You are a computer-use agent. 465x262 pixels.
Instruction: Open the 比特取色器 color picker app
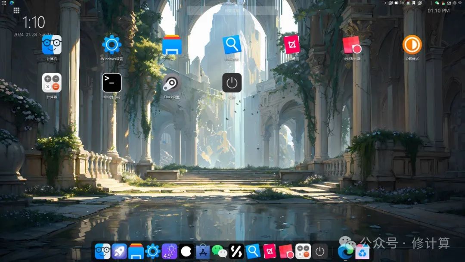point(350,45)
